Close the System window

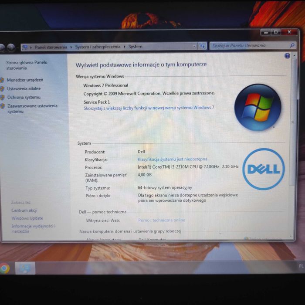click(x=289, y=32)
